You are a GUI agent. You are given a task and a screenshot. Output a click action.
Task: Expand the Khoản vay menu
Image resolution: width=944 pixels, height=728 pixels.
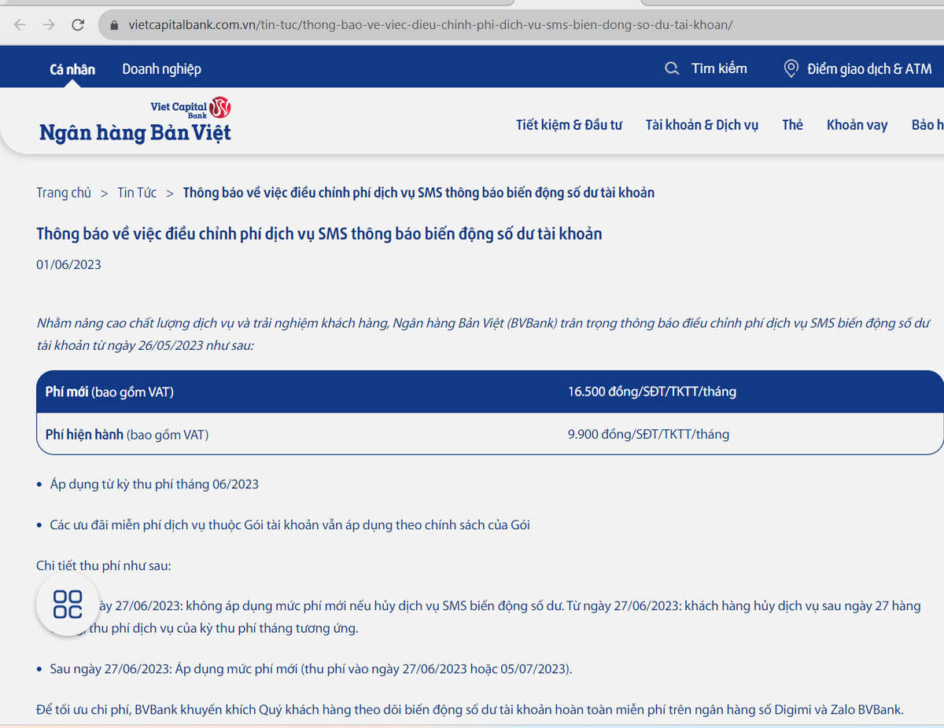(857, 124)
